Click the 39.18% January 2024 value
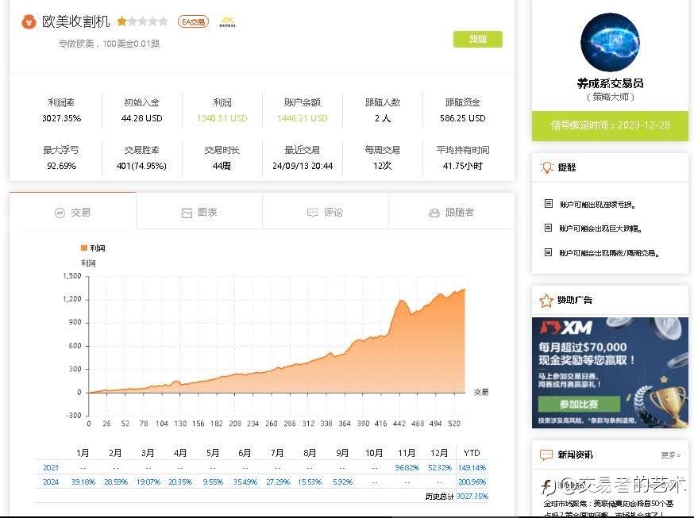This screenshot has height=518, width=694. [x=83, y=482]
